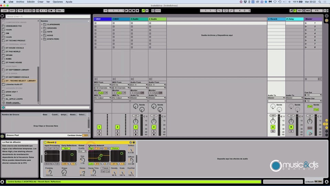Launch Master scene 5
The height and width of the screenshot is (186, 330).
306,37
